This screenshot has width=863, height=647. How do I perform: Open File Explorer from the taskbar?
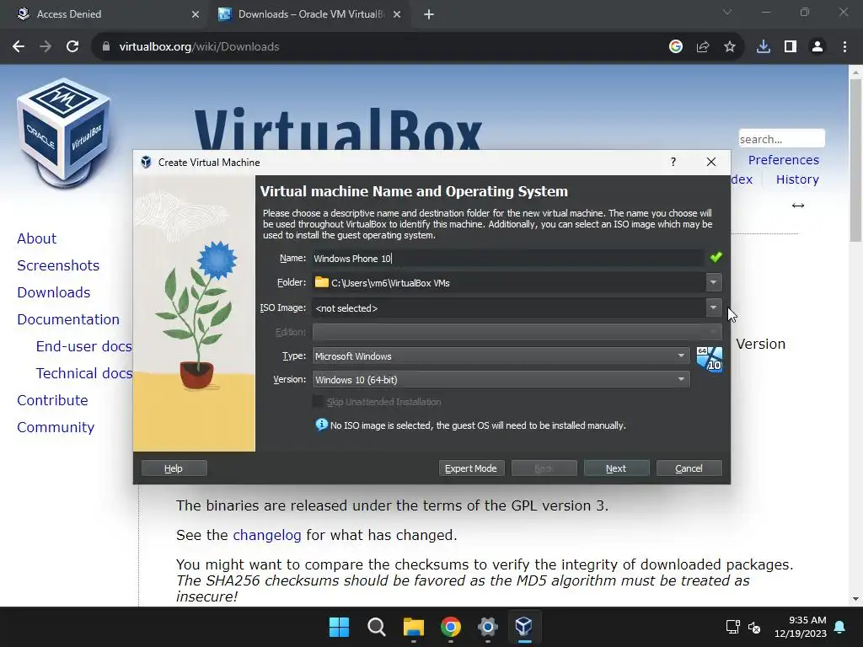(x=413, y=627)
